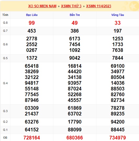Click the G.3 number 63702
Screen dimensions: 139x141
pyautogui.click(x=75, y=114)
